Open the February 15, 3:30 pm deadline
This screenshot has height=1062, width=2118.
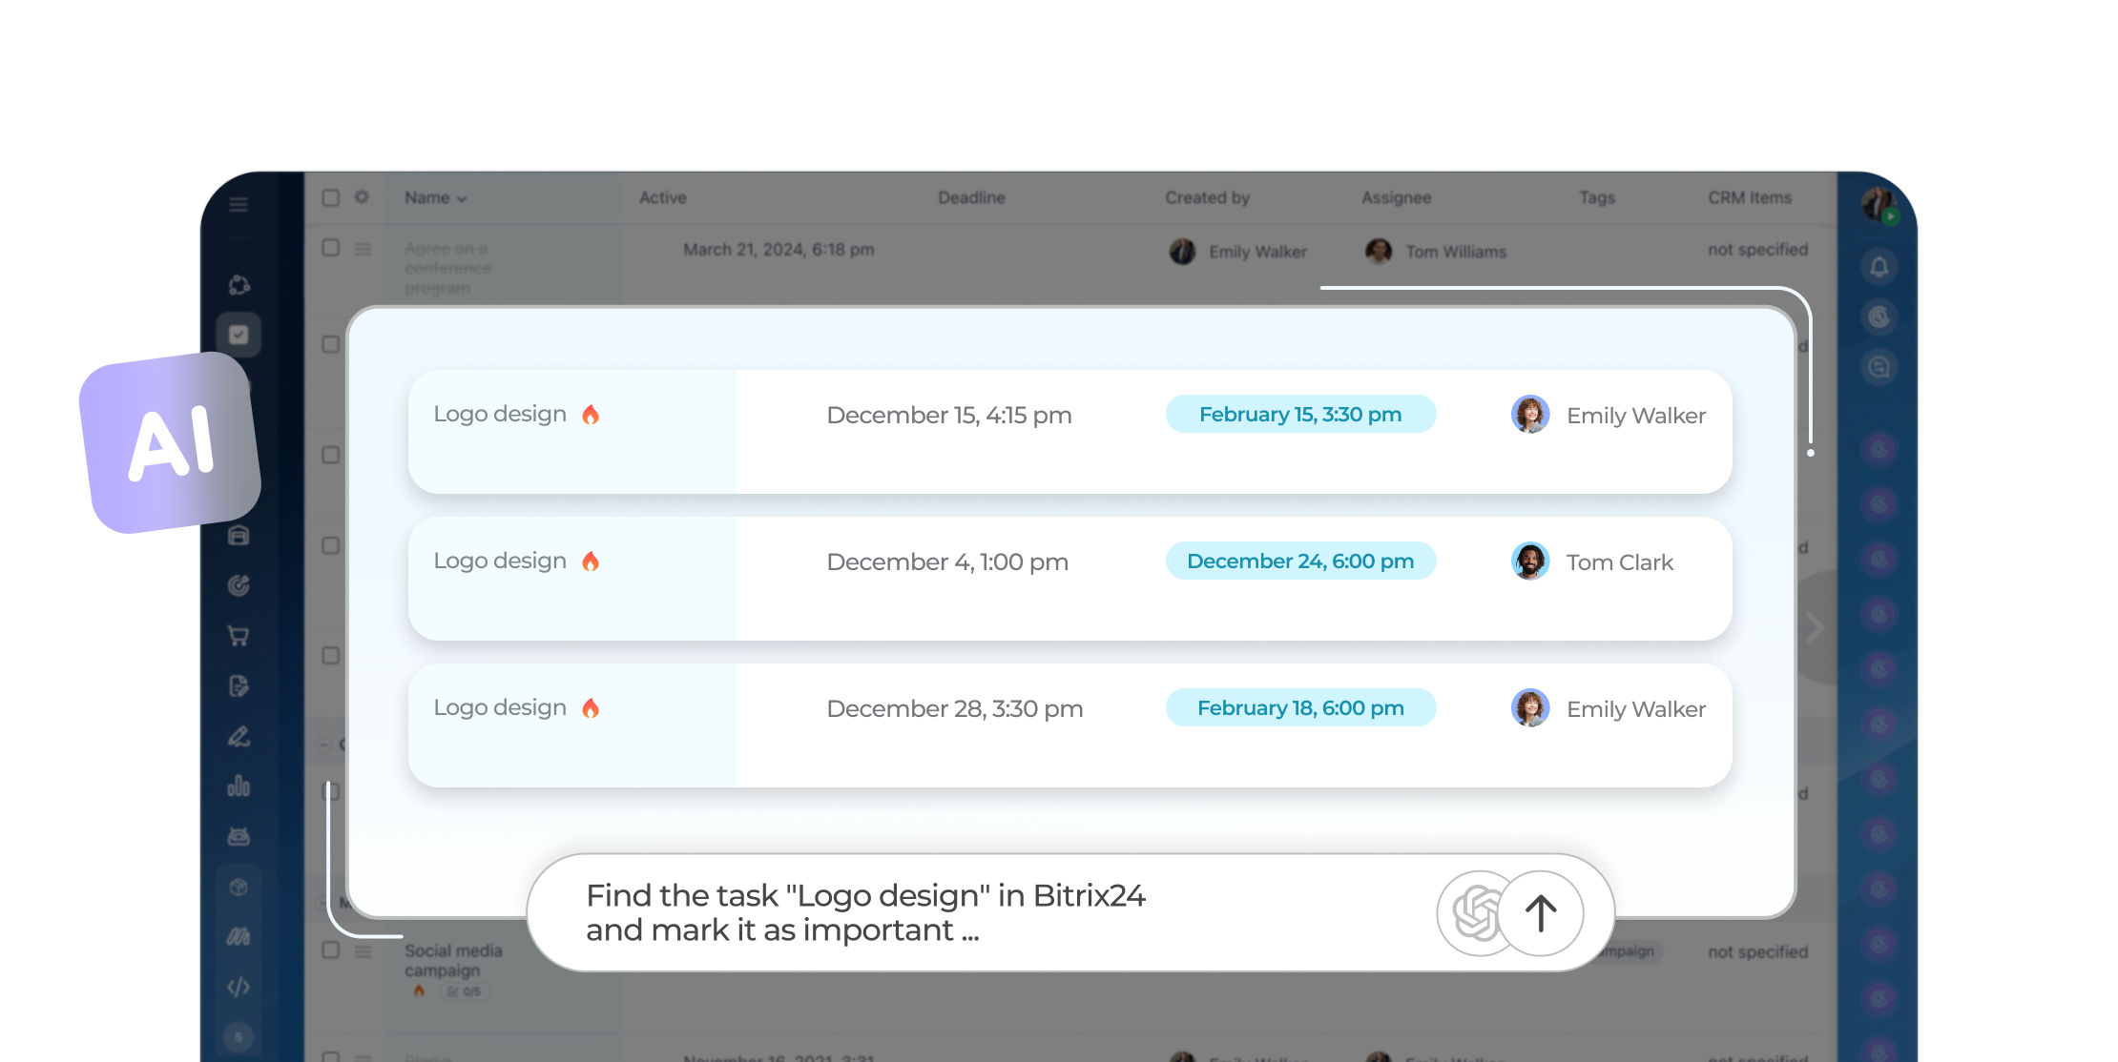pyautogui.click(x=1300, y=415)
